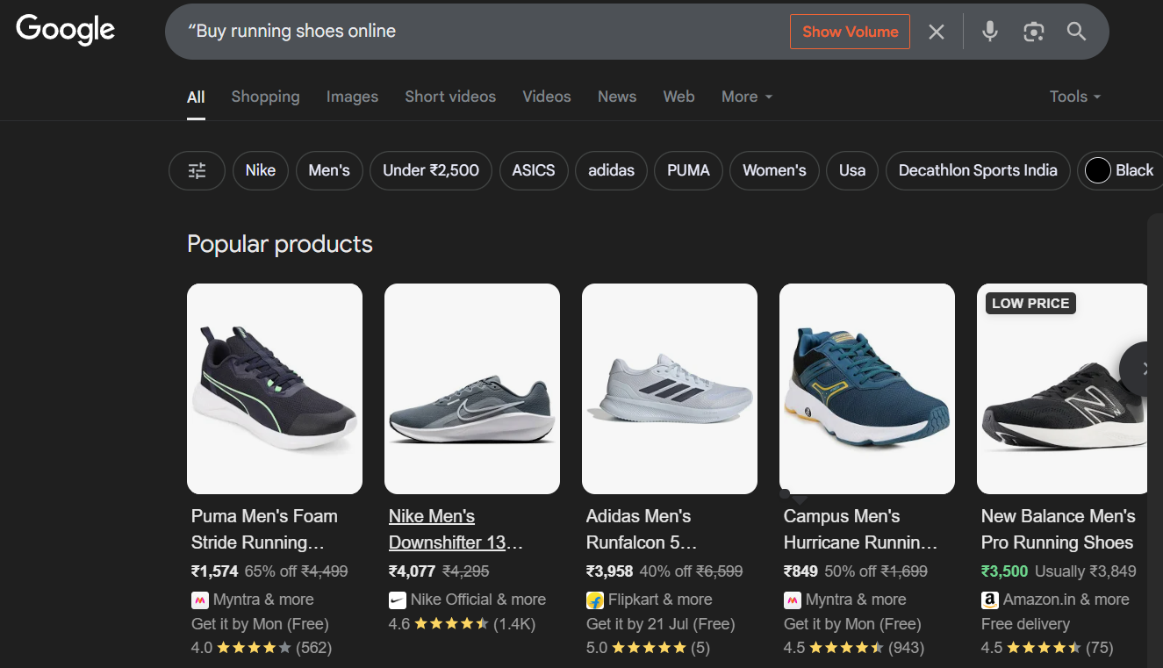Select the PUMA filter chip
Image resolution: width=1163 pixels, height=668 pixels.
[688, 170]
